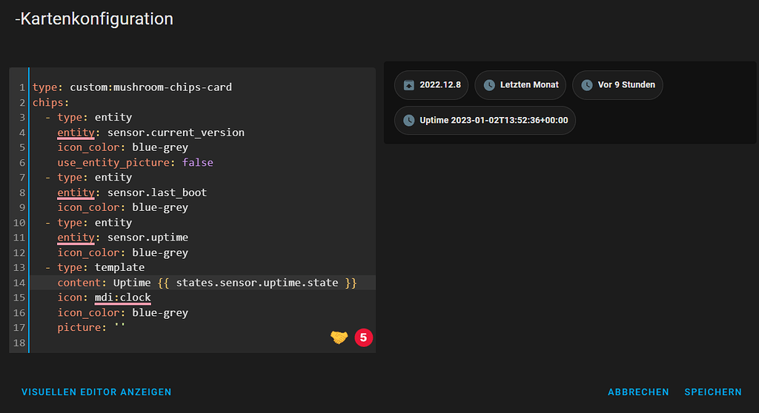Click line number 18 in the gutter
The width and height of the screenshot is (759, 413).
19,343
